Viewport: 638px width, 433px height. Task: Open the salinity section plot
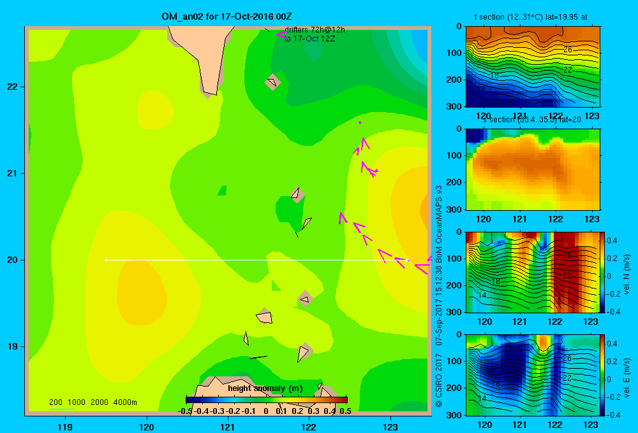pos(533,169)
